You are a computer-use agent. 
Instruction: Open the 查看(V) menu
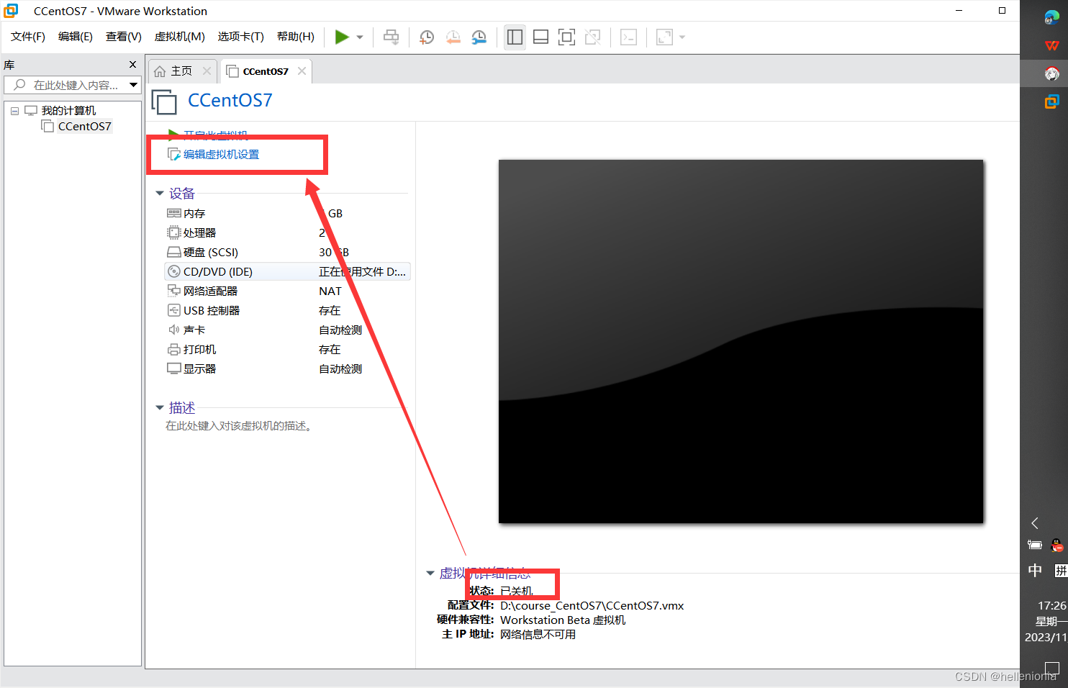pyautogui.click(x=124, y=37)
